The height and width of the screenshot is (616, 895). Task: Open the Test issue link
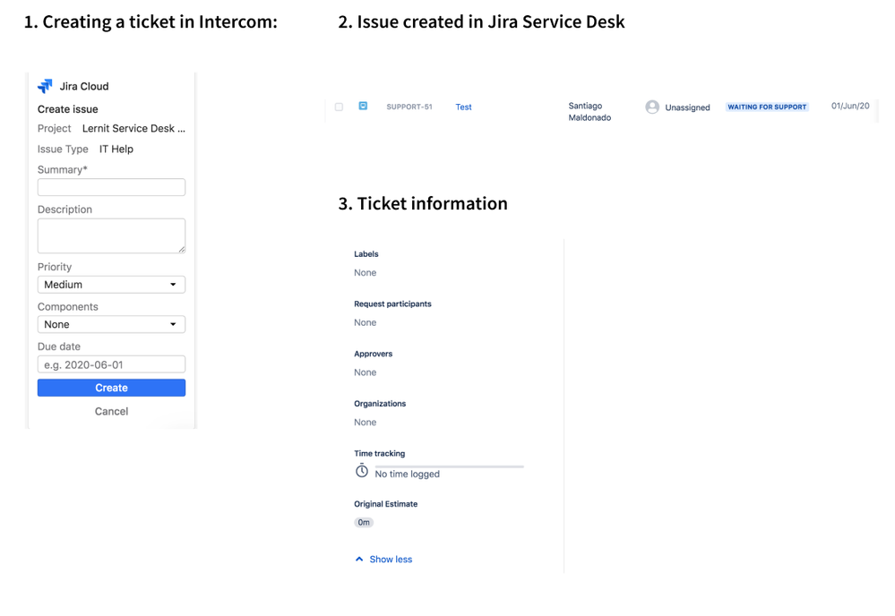pos(463,107)
